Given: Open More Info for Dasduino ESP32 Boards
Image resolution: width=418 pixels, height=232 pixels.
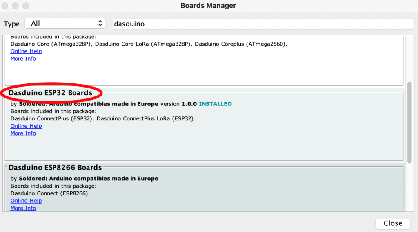Looking at the screenshot, I should tap(23, 134).
